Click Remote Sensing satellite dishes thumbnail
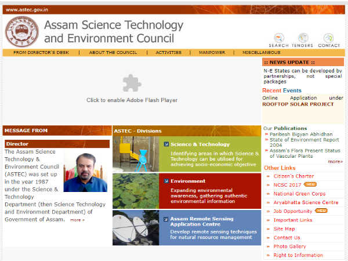 pos(136,228)
